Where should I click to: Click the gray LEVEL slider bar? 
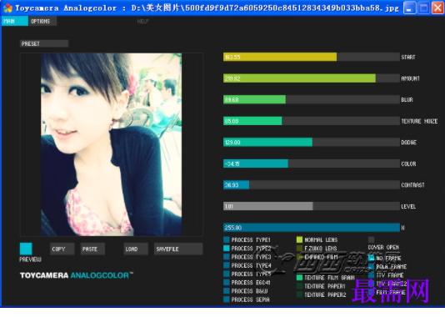coord(312,206)
